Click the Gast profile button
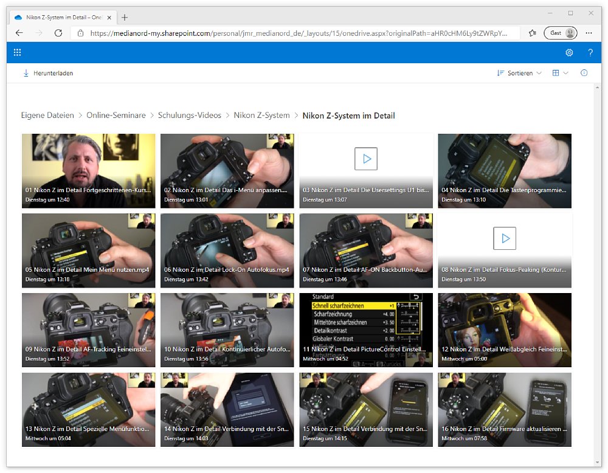608x473 pixels. pyautogui.click(x=561, y=33)
